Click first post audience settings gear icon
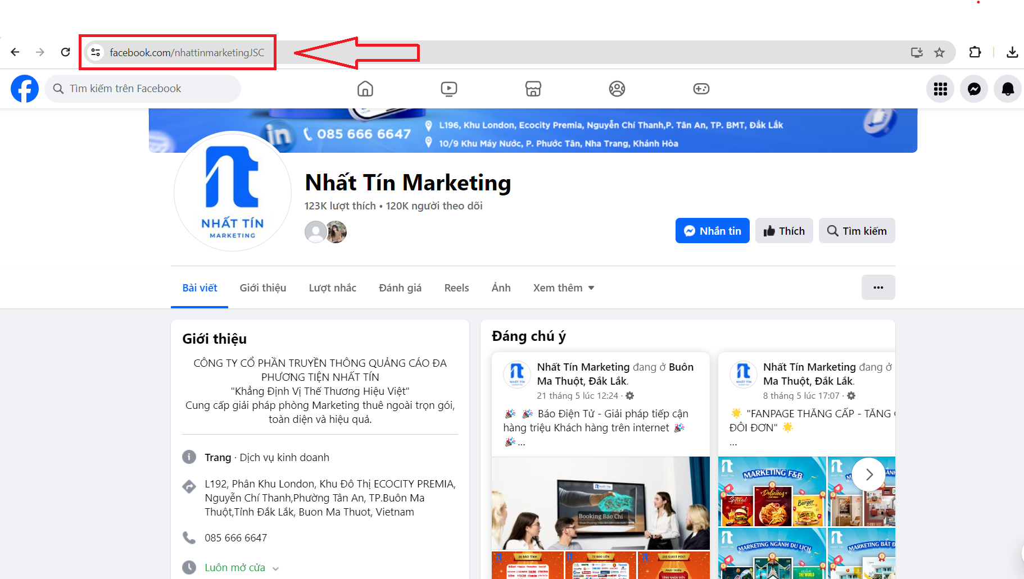 630,396
